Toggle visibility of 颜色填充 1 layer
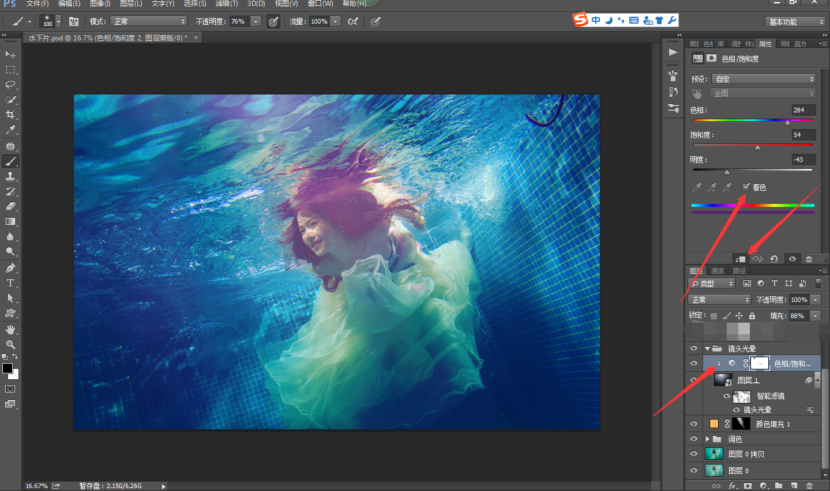 (x=694, y=424)
